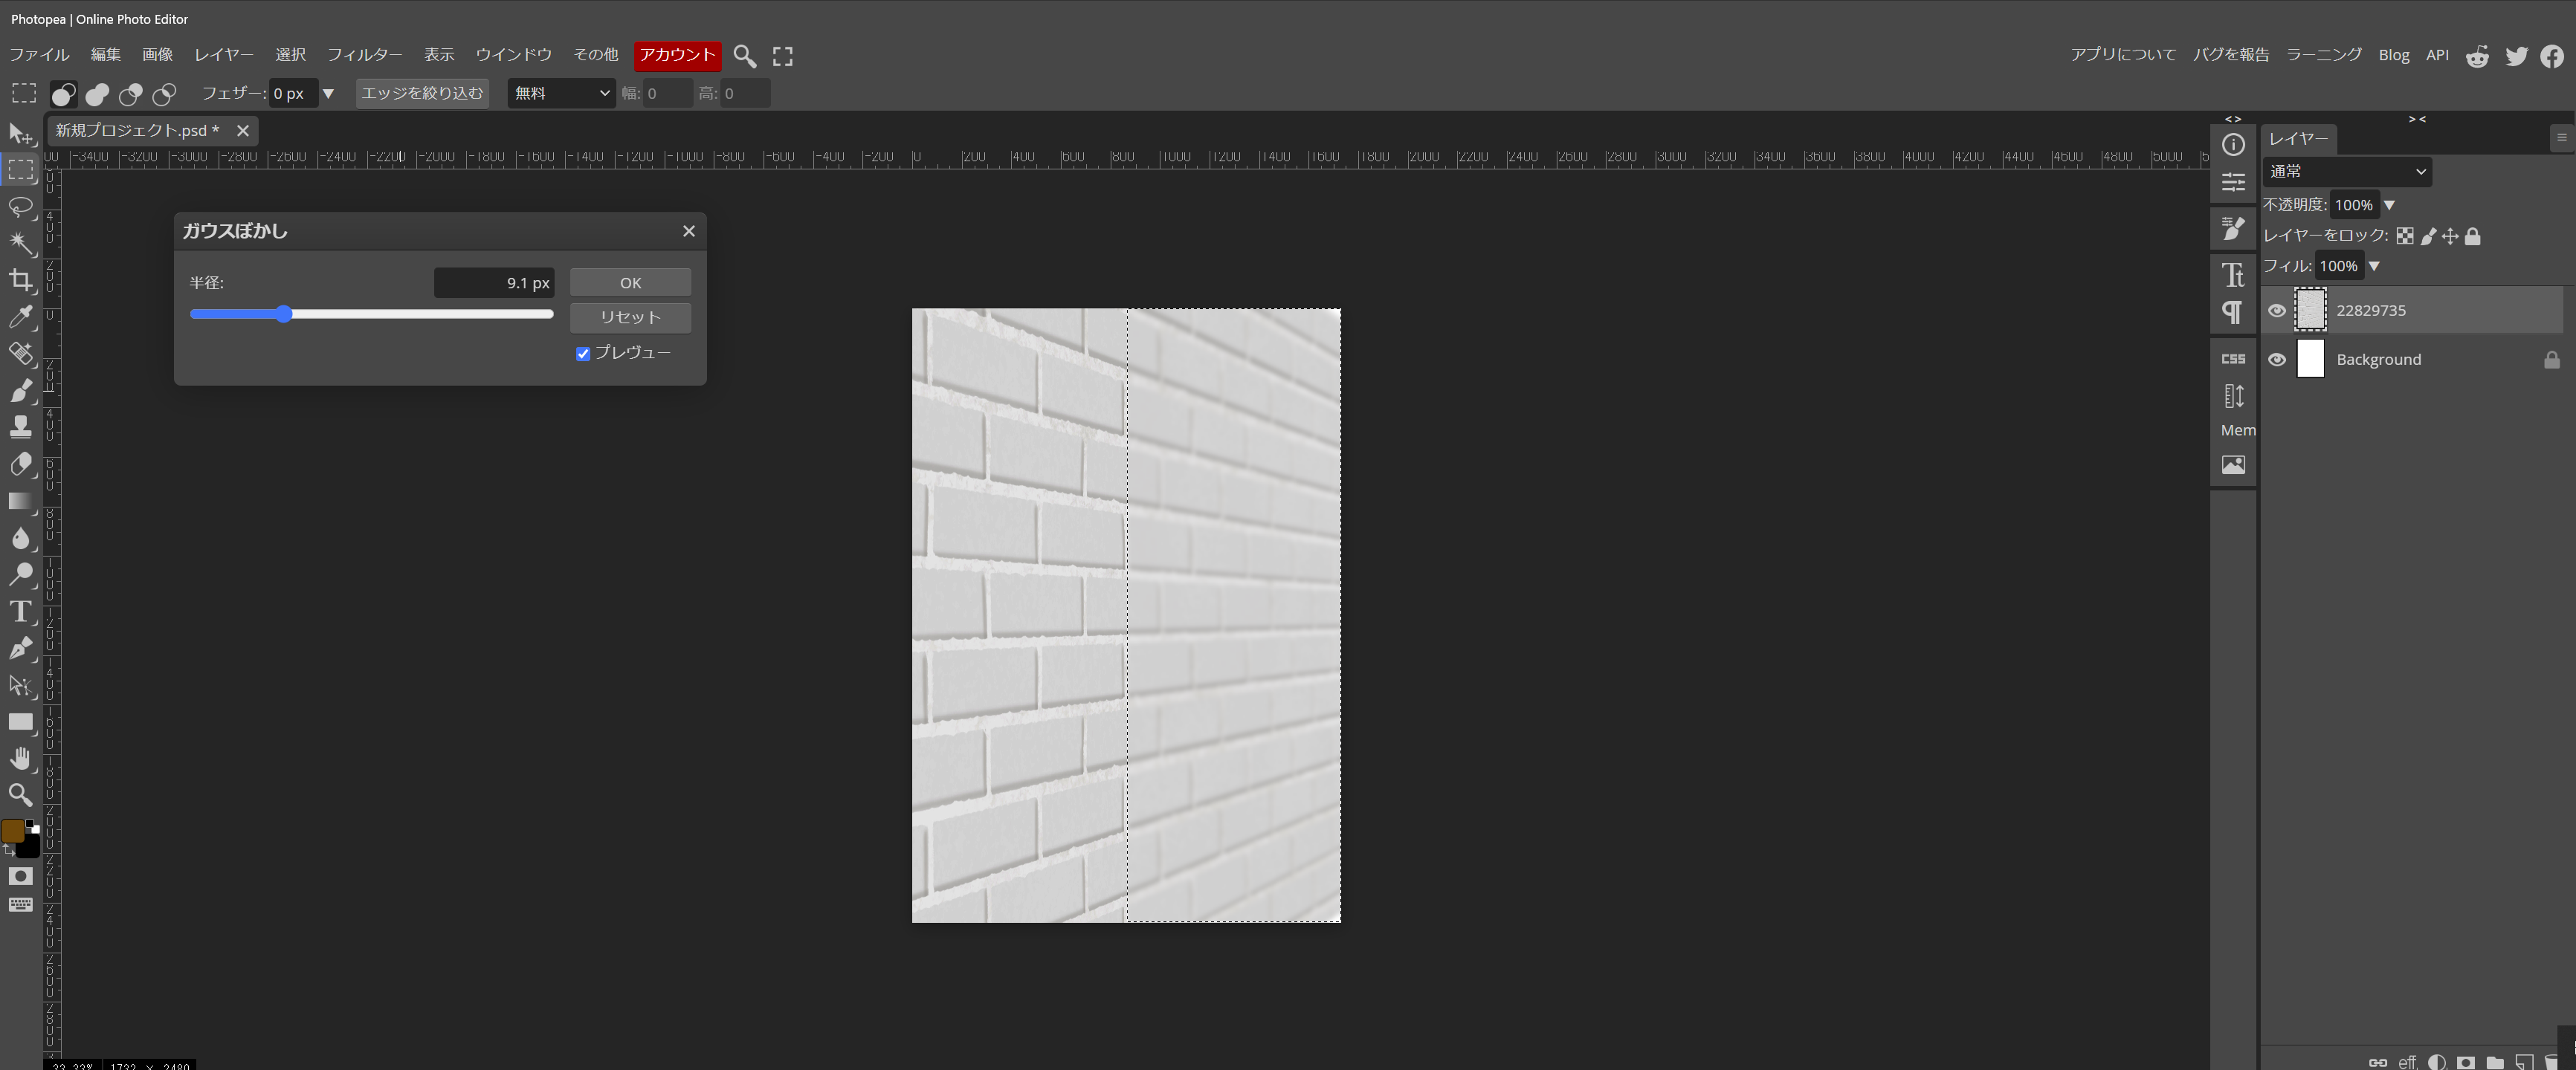Expand the 不透明度 opacity arrow
The image size is (2576, 1070).
coord(2389,205)
